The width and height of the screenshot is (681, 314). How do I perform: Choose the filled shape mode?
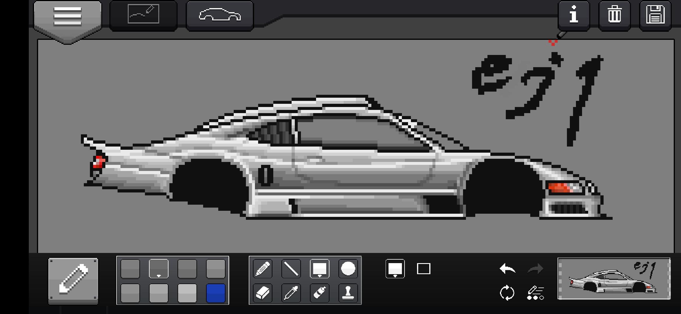click(395, 269)
